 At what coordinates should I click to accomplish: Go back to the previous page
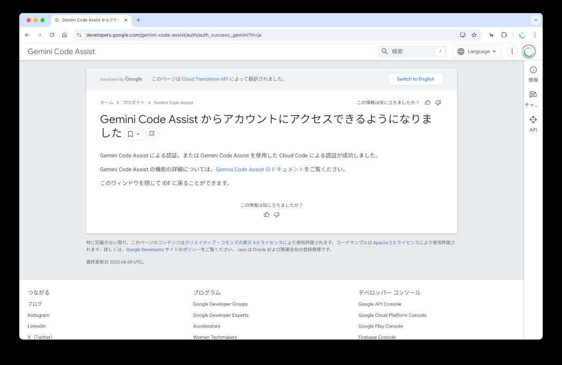(x=27, y=35)
